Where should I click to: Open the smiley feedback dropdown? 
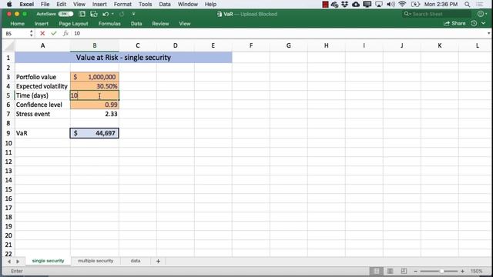[482, 14]
